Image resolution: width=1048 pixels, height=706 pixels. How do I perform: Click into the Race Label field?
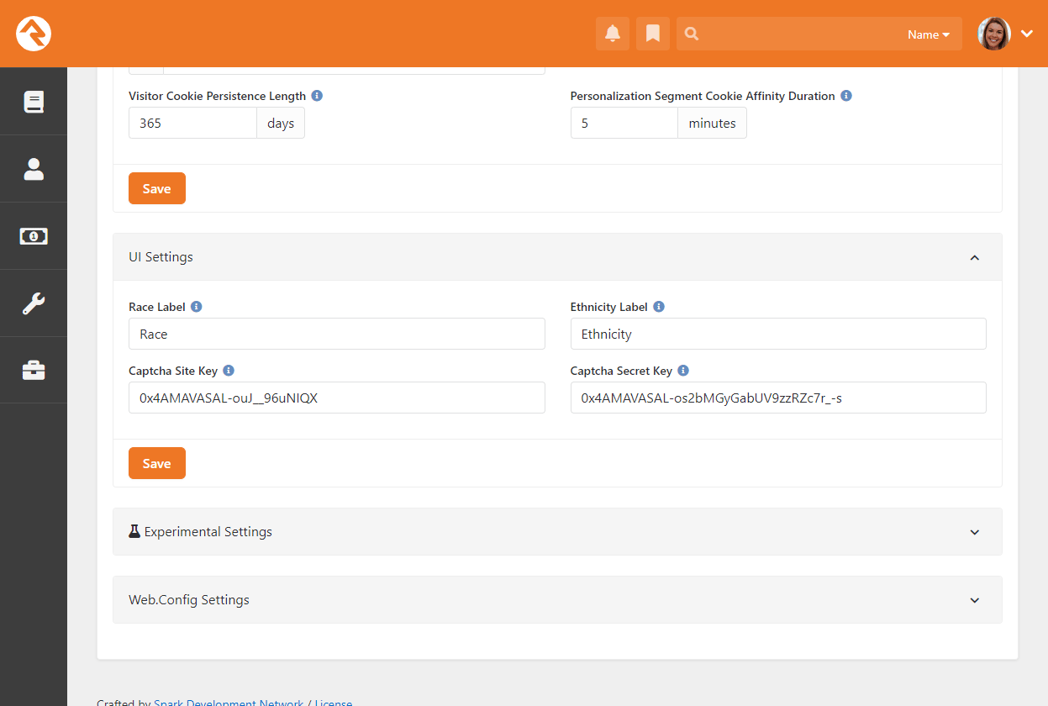tap(337, 334)
